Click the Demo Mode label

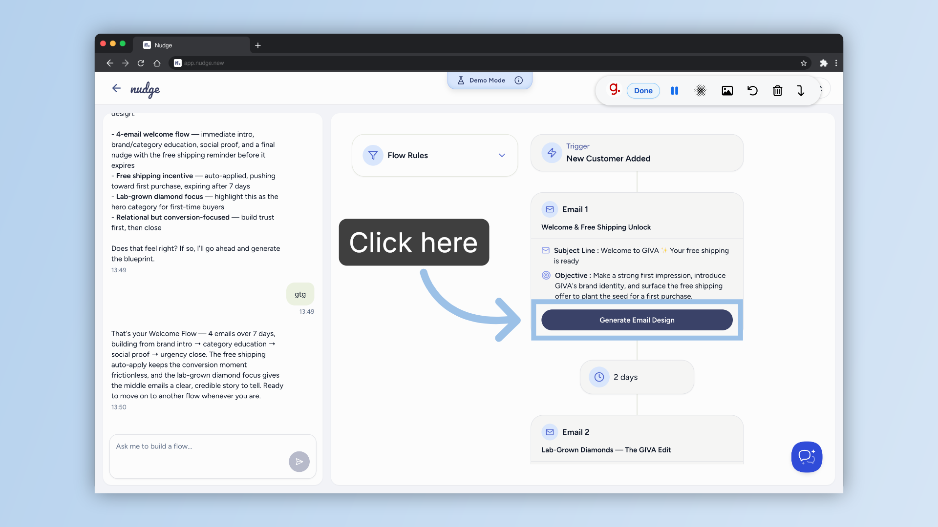point(487,81)
